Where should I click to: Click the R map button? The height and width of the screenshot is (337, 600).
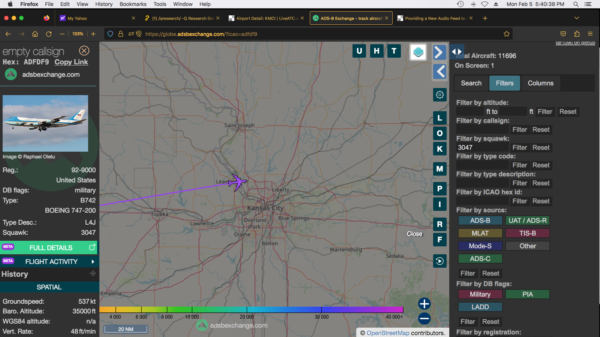tap(439, 224)
